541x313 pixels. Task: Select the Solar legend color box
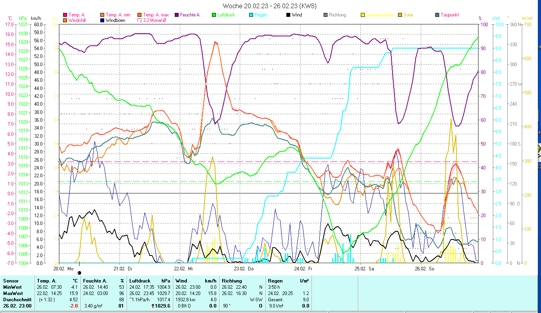tap(400, 15)
